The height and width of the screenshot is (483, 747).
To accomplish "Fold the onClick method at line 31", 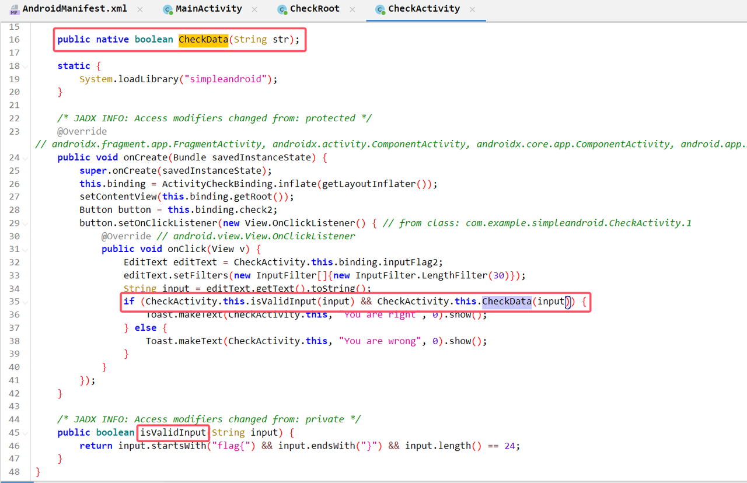I will tap(25, 250).
